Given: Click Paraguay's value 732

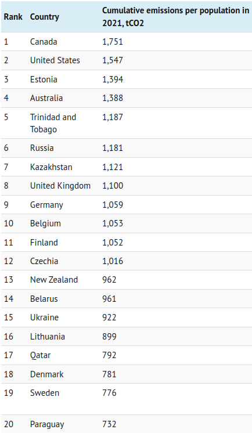Looking at the screenshot, I should pos(109,424).
